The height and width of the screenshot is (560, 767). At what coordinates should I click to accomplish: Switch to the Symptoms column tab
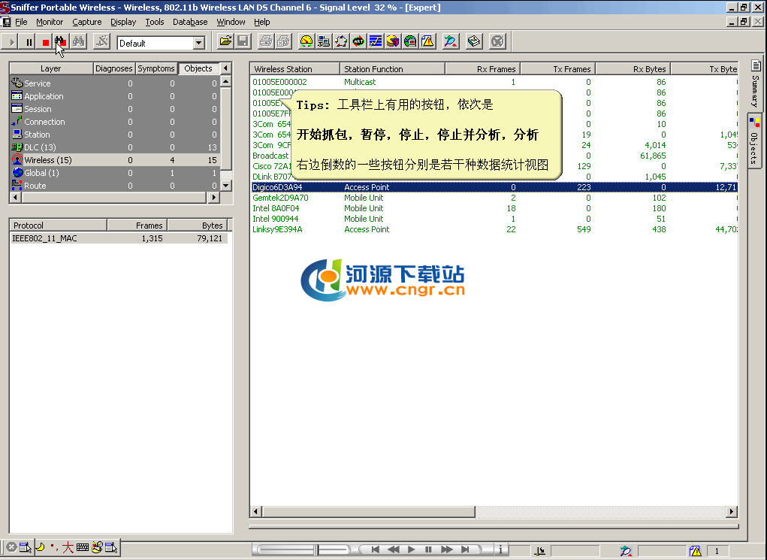[x=156, y=68]
